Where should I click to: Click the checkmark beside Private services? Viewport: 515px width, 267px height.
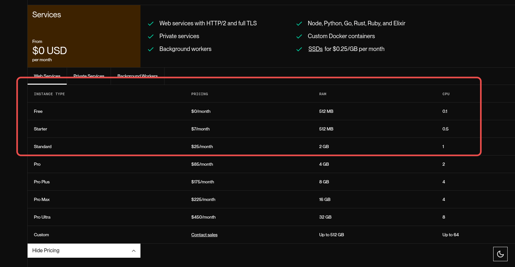[x=151, y=37]
